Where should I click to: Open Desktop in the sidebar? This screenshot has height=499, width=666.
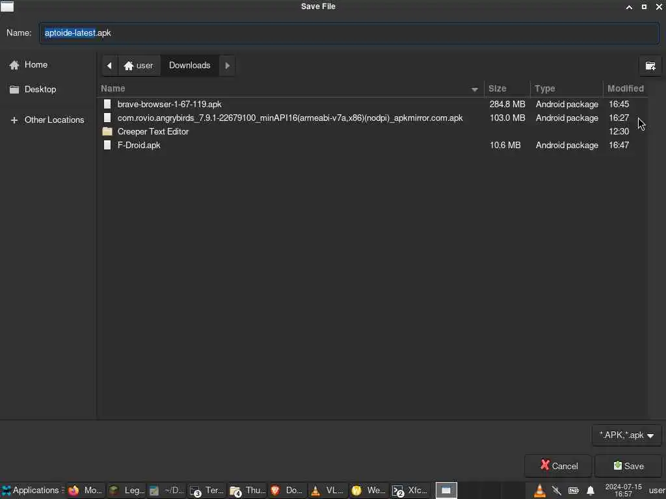click(x=33, y=90)
